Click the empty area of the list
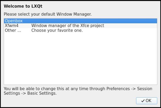The image size is (161, 108). click(x=80, y=59)
